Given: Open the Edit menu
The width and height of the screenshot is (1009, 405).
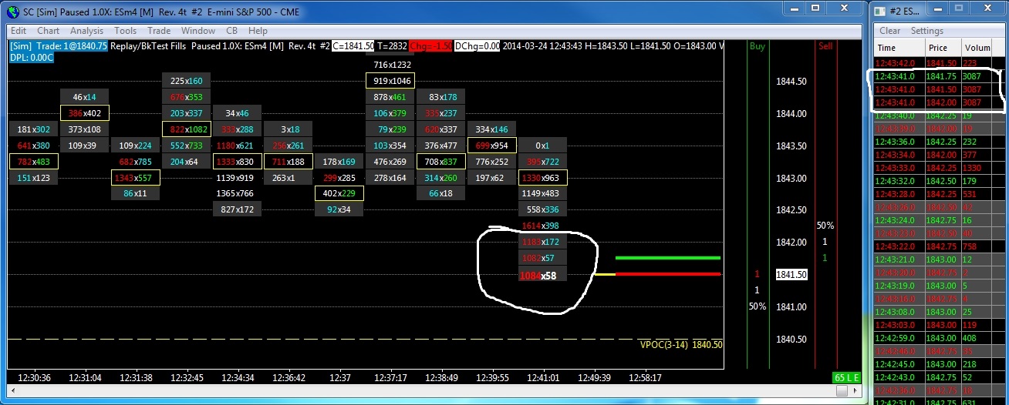Looking at the screenshot, I should [x=19, y=31].
